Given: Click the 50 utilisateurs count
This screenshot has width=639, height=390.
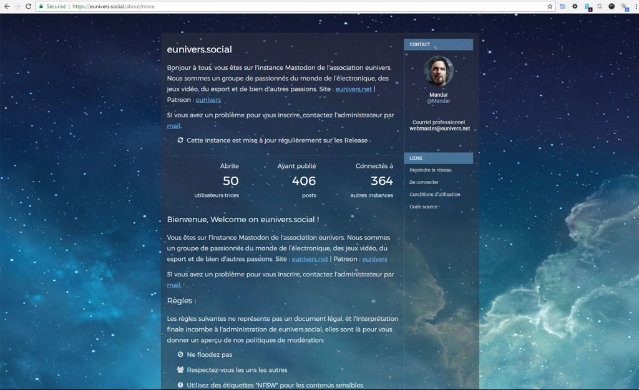Looking at the screenshot, I should pos(231,181).
